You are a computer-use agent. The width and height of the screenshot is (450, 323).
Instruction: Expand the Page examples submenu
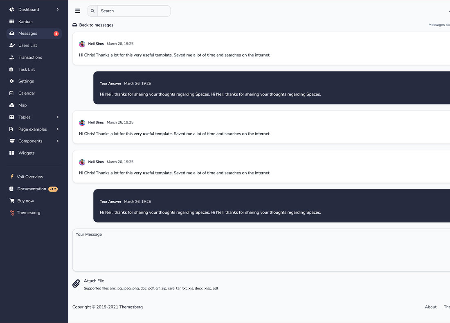point(34,129)
